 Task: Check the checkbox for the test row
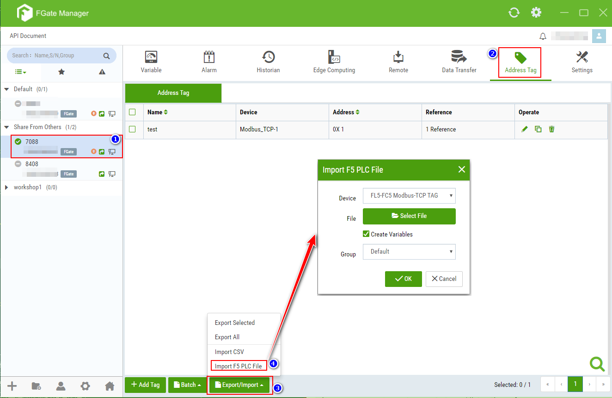[x=132, y=129]
